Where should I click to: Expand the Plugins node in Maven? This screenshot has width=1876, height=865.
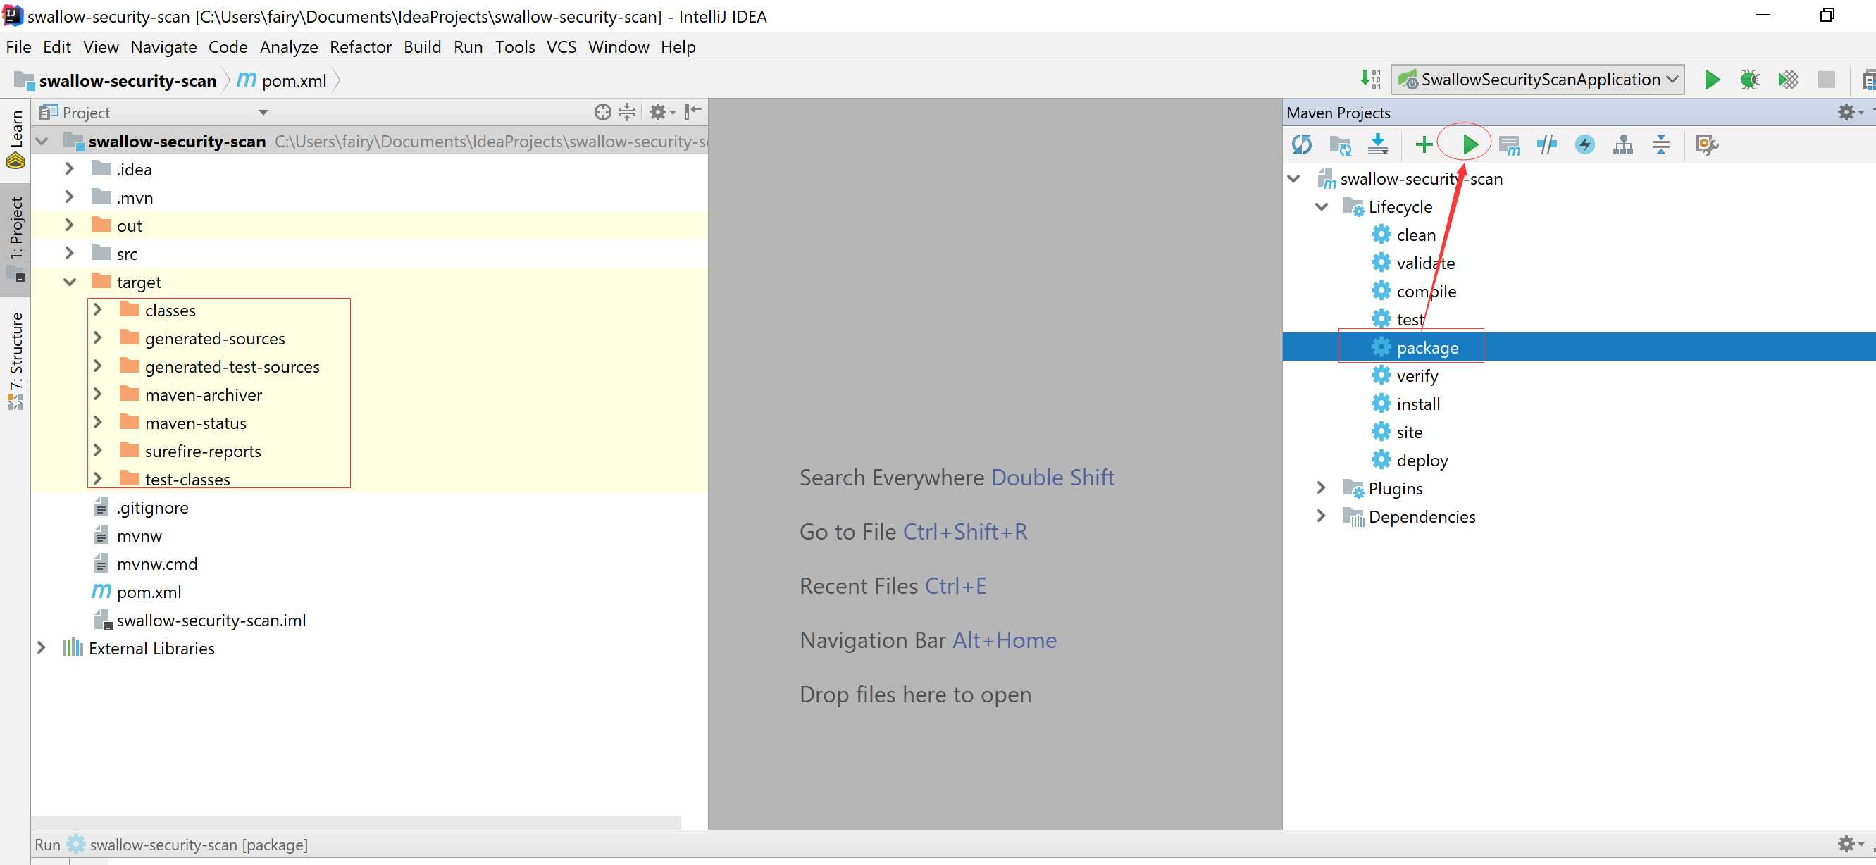click(1321, 488)
